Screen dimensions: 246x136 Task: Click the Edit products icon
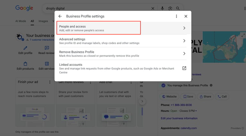pyautogui.click(x=25, y=64)
